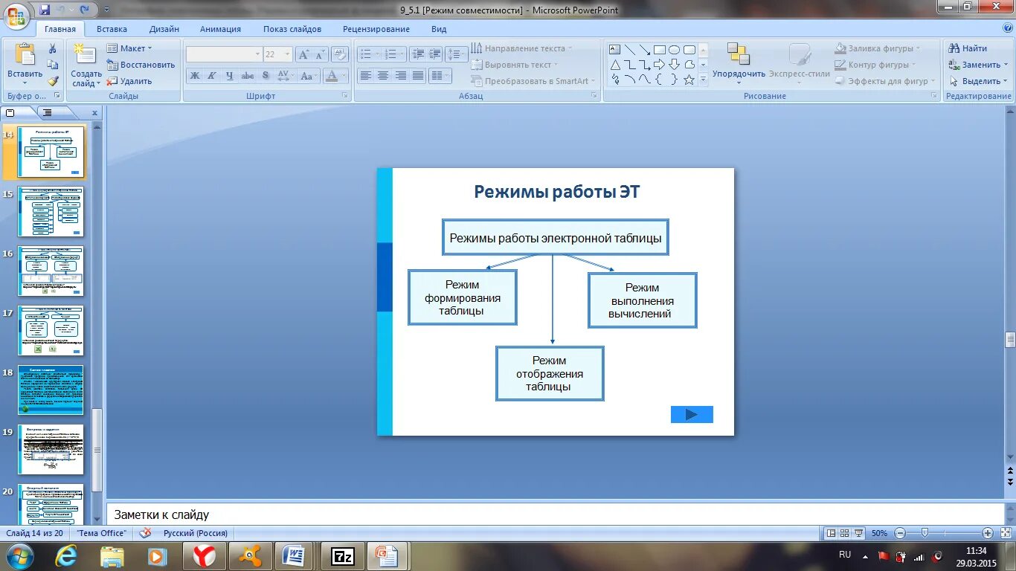Viewport: 1016px width, 571px height.
Task: Click the Заметки к слайду notes field
Action: 555,514
